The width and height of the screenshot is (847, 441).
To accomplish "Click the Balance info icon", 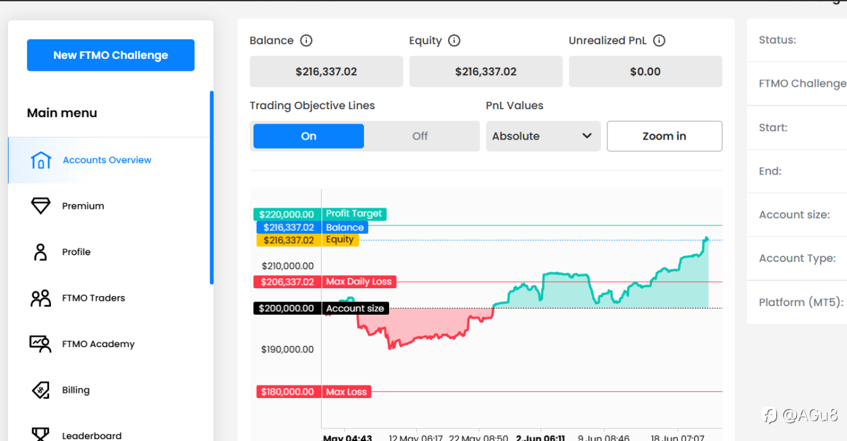I will [x=306, y=40].
